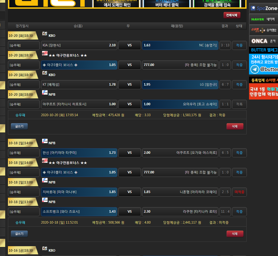This screenshot has height=256, width=278.
Task: Delete the 2020-10-18 bet with 삭제
Action: [x=235, y=234]
